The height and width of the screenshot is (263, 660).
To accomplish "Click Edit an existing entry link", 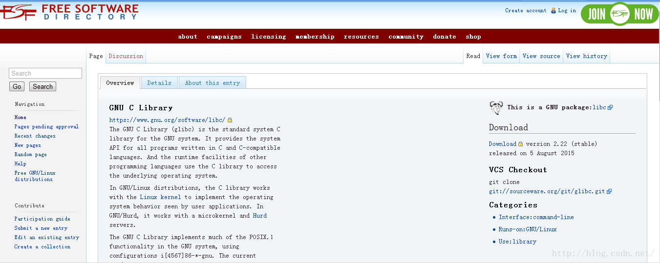I will [x=47, y=237].
